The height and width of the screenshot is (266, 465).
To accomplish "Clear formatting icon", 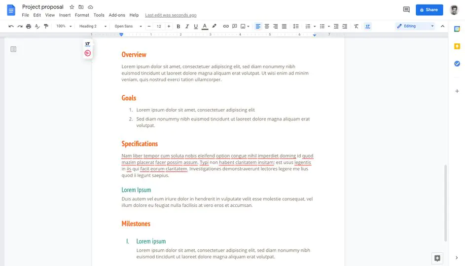I will click(356, 27).
